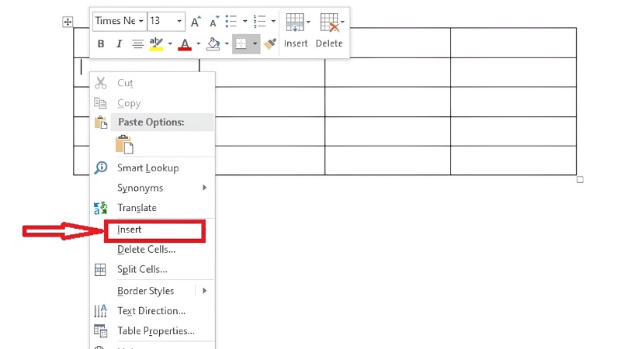This screenshot has width=621, height=349.
Task: Open the font color dropdown arrow
Action: click(x=199, y=44)
